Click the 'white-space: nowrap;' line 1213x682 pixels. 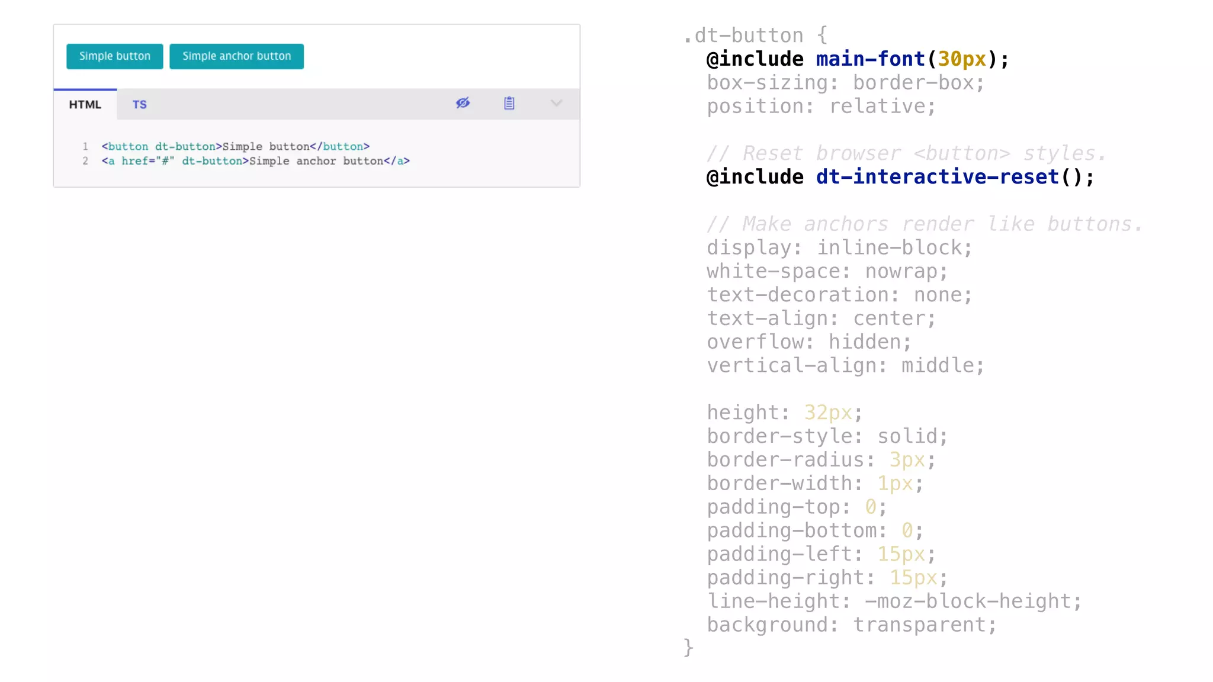point(827,272)
